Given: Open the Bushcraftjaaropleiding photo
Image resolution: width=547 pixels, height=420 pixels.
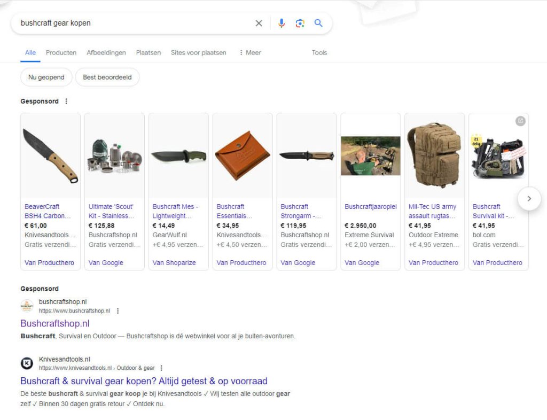Looking at the screenshot, I should coord(371,155).
